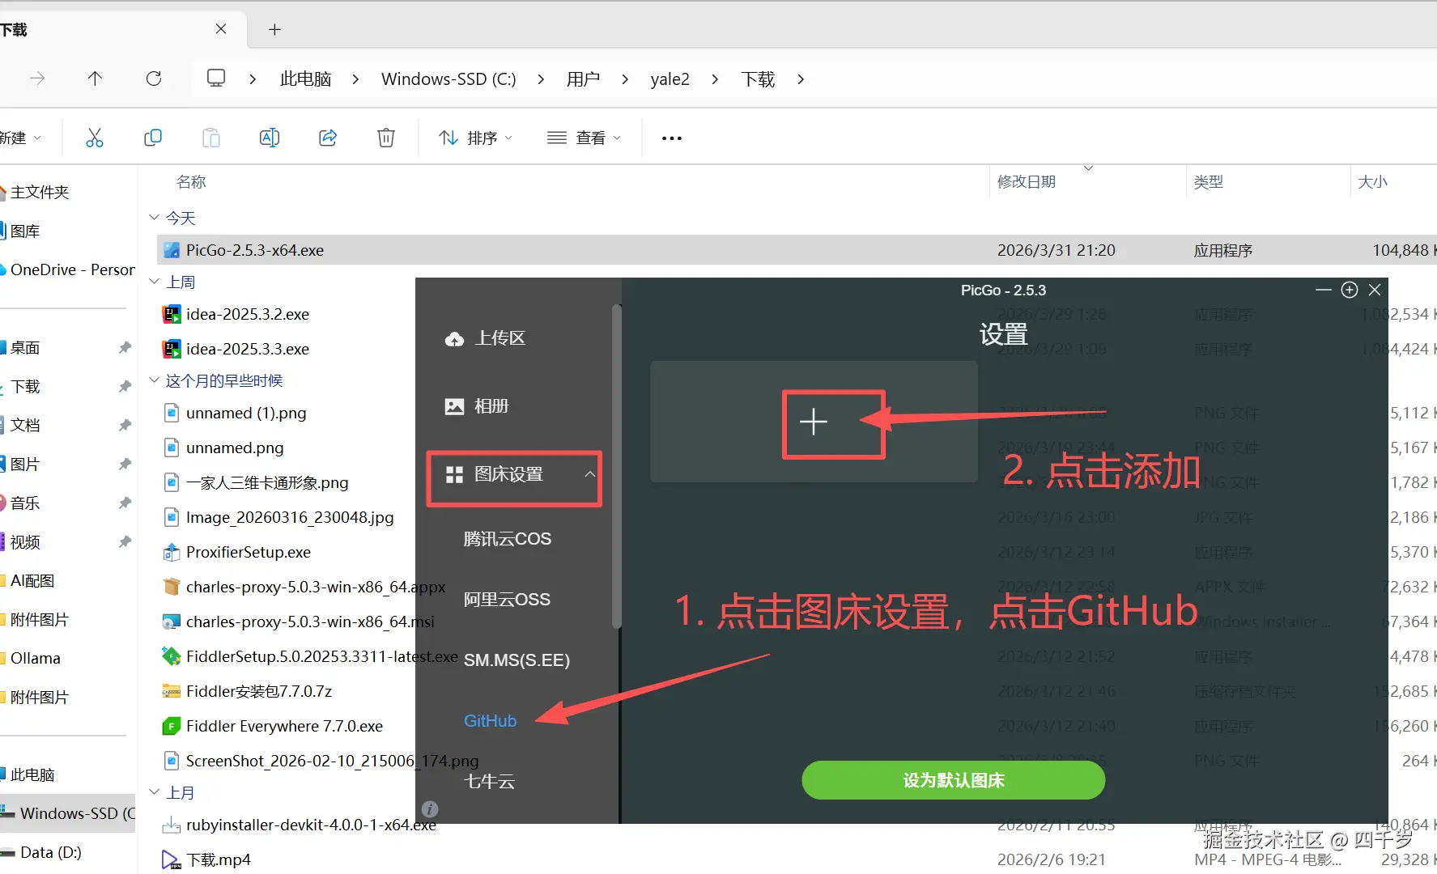Switch to the 下载 tab
The height and width of the screenshot is (874, 1437).
point(105,29)
